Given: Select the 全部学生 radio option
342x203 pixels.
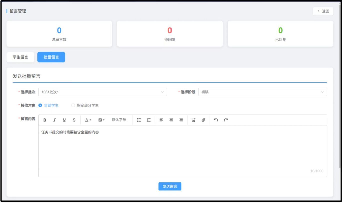Looking at the screenshot, I should tap(40, 105).
